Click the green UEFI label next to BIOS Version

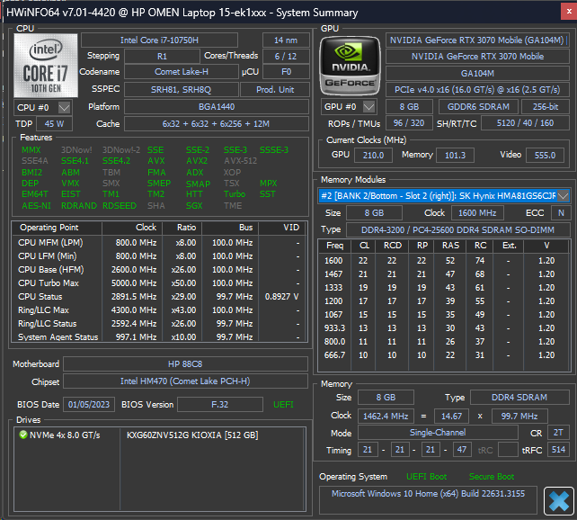pos(283,404)
